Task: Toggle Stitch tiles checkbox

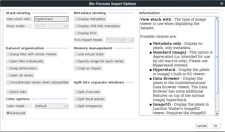Action: click(x=8, y=92)
